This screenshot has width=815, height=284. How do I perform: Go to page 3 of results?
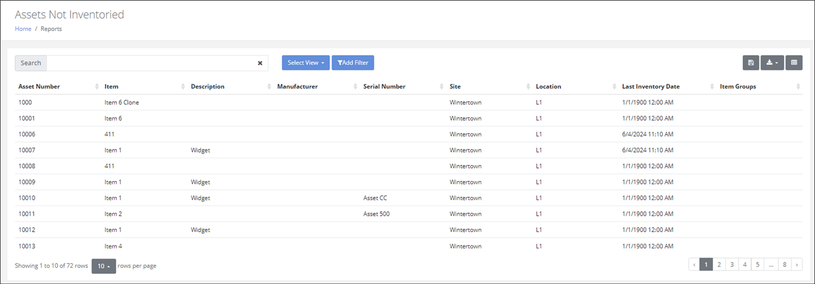click(x=732, y=265)
